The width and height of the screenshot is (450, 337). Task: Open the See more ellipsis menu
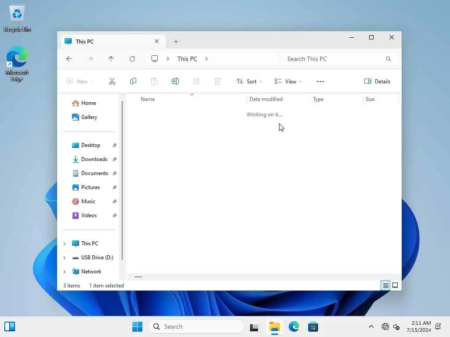click(x=320, y=81)
